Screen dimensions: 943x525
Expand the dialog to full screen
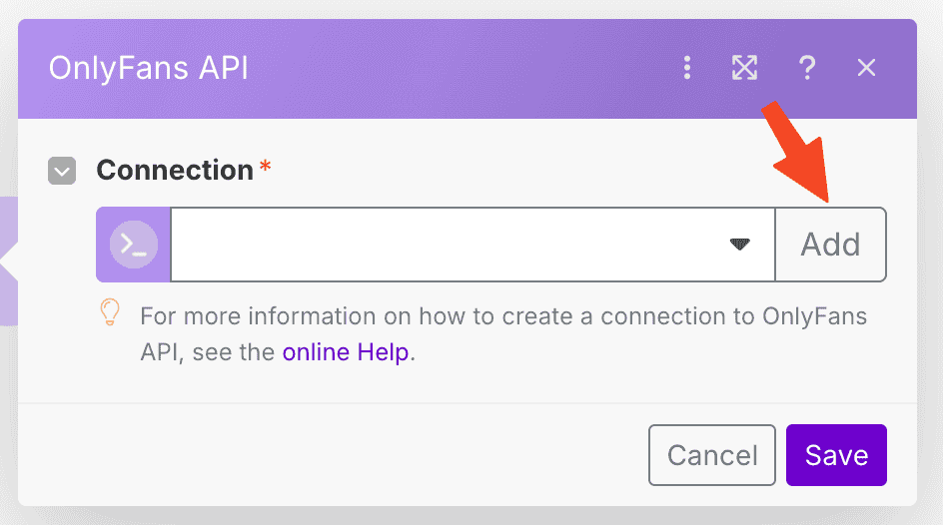(744, 68)
